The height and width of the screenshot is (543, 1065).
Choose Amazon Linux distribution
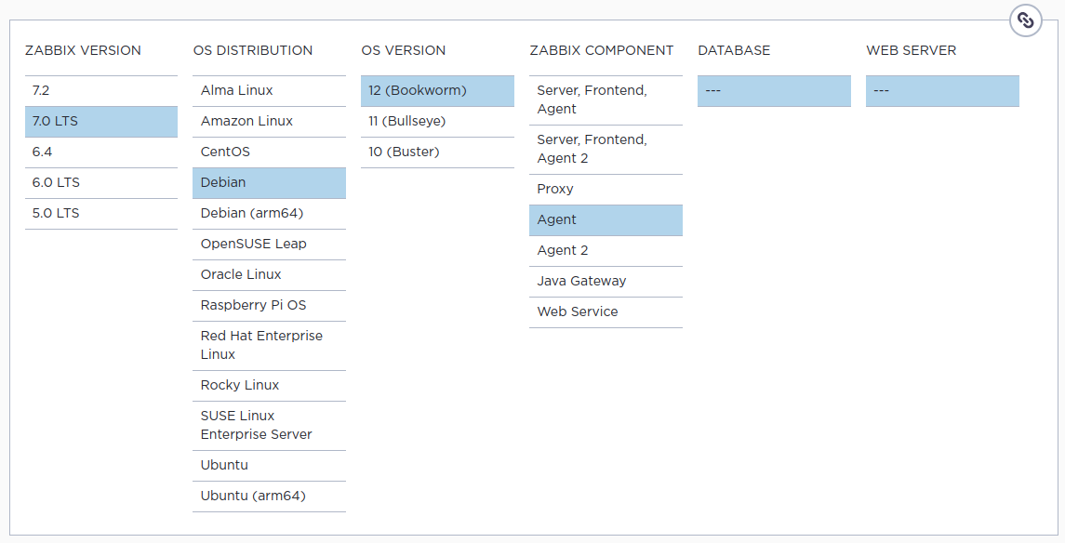tap(269, 121)
